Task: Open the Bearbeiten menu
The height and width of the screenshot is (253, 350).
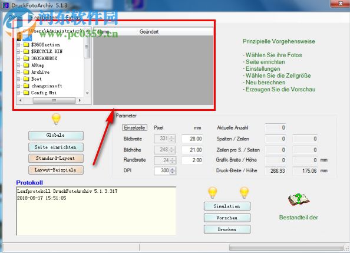Action: (x=44, y=17)
